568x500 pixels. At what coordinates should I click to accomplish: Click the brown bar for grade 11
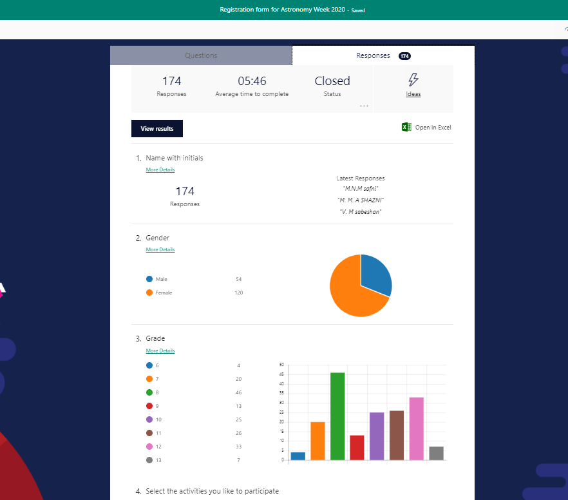click(397, 436)
